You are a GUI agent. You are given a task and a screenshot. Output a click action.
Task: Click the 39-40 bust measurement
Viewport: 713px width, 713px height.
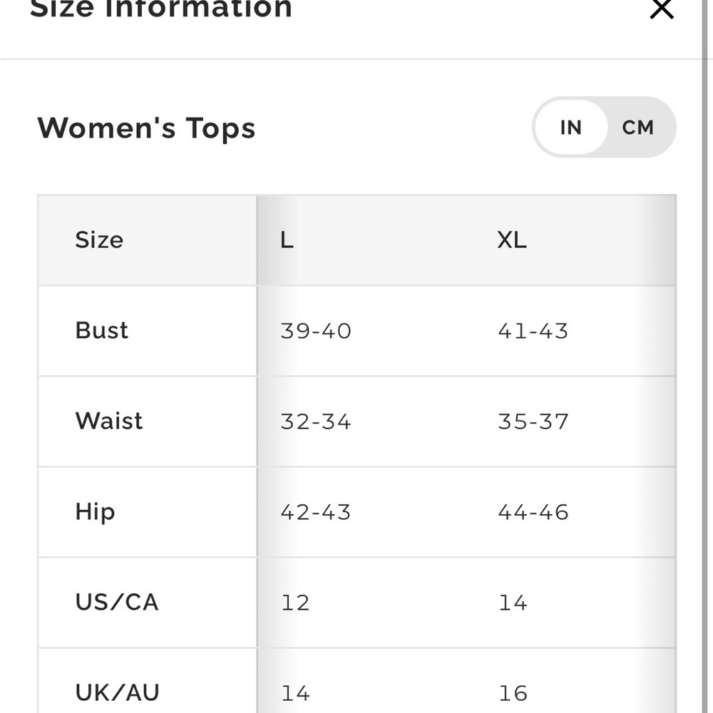(x=316, y=331)
